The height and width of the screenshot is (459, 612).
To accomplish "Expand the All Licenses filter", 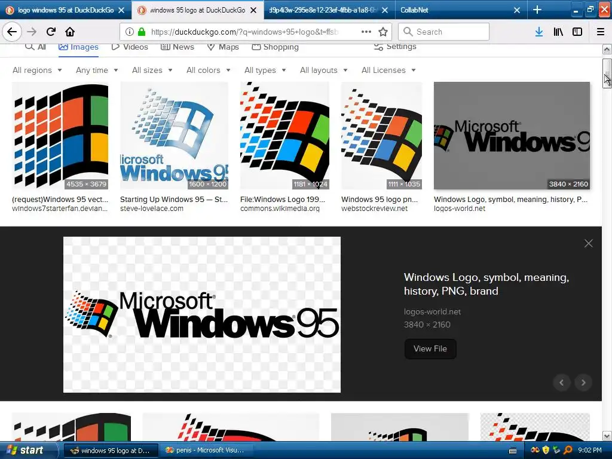I will 388,71.
